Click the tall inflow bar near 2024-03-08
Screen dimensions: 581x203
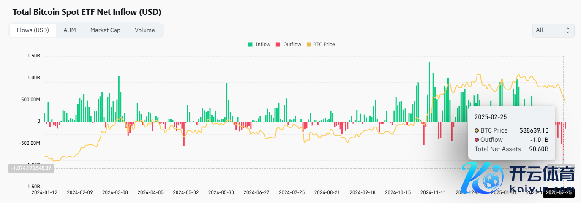point(119,99)
